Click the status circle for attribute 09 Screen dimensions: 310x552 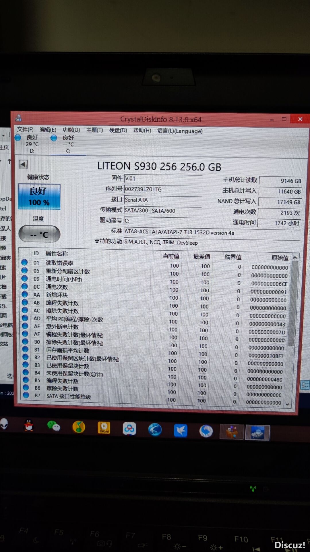pyautogui.click(x=25, y=278)
